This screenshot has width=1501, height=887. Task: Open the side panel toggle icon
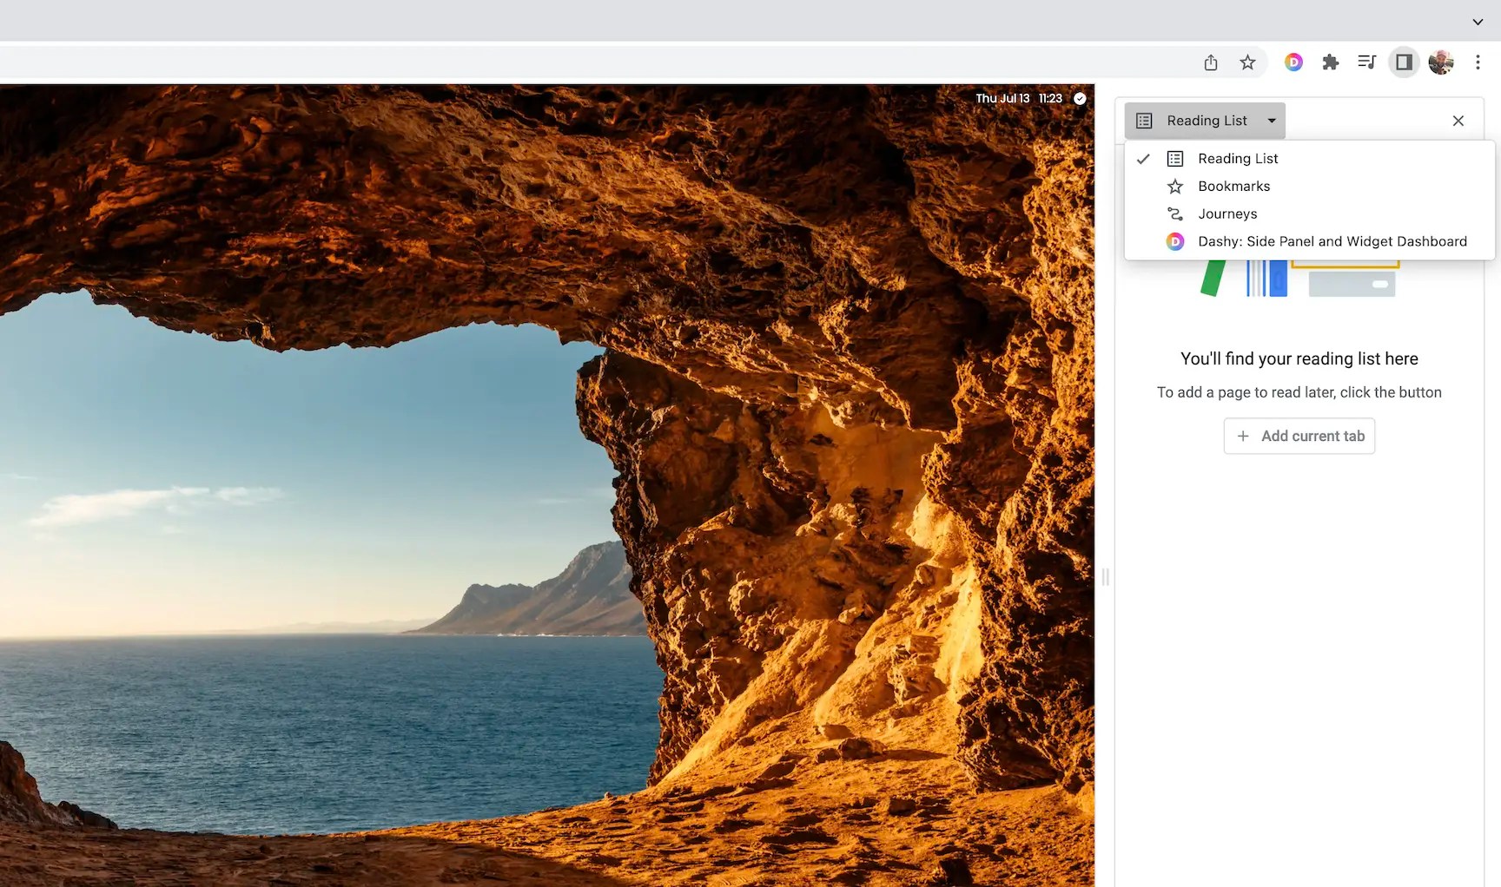click(1404, 62)
